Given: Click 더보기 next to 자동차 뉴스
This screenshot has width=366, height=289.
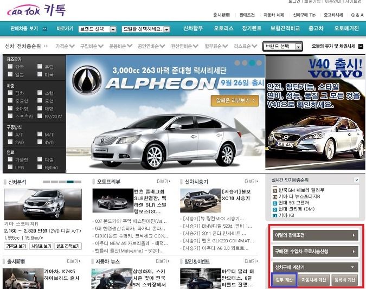Looking at the screenshot, I should 163,261.
